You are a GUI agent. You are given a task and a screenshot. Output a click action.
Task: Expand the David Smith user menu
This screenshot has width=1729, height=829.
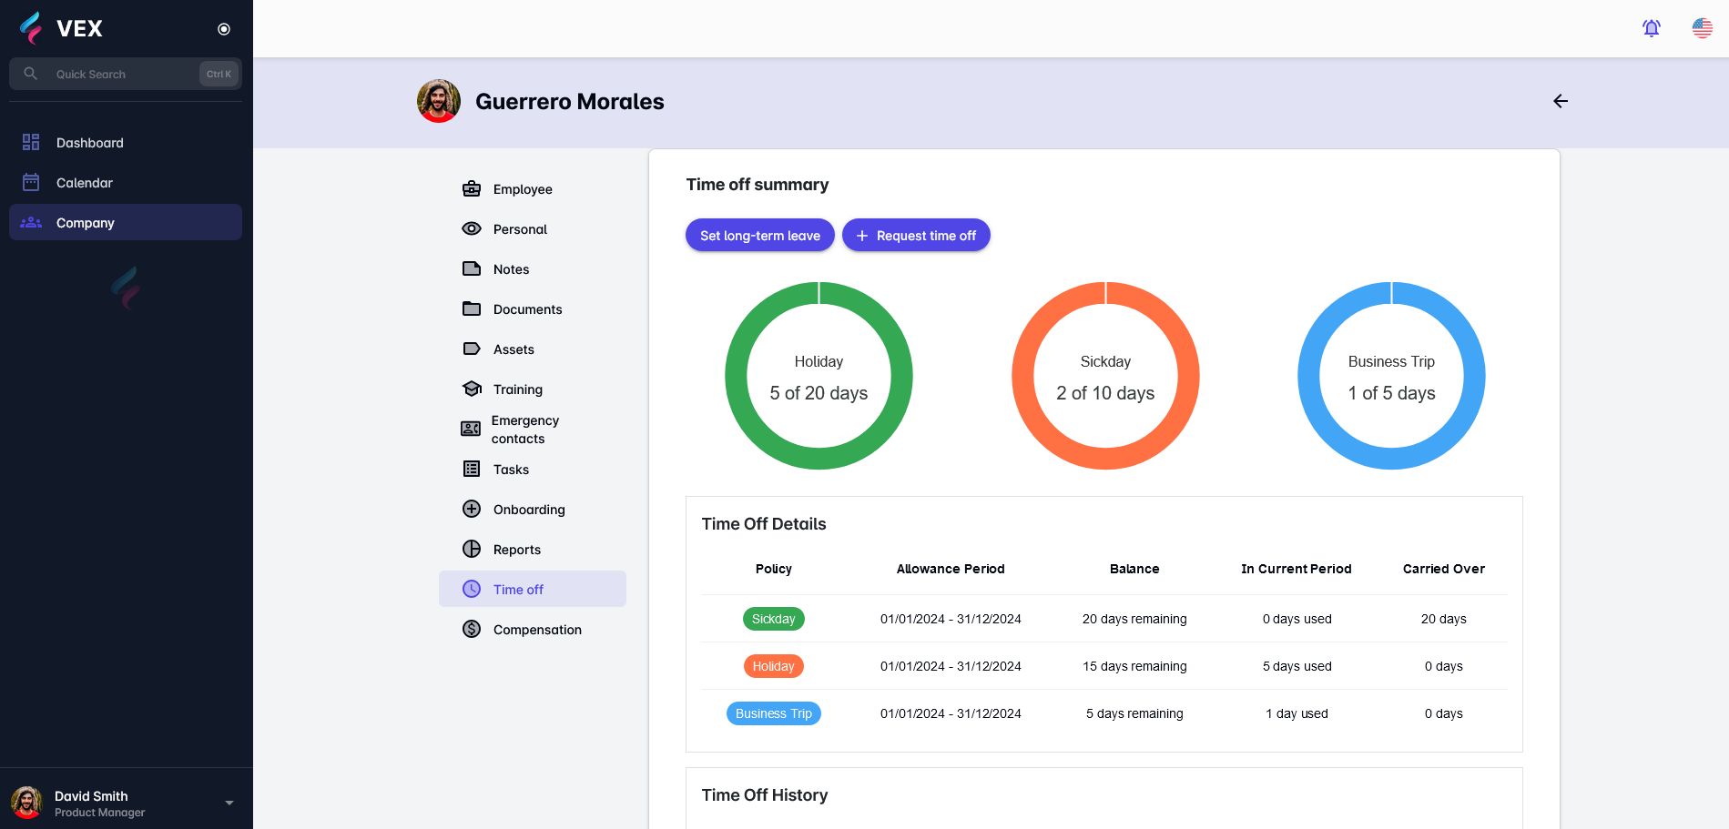coord(229,803)
